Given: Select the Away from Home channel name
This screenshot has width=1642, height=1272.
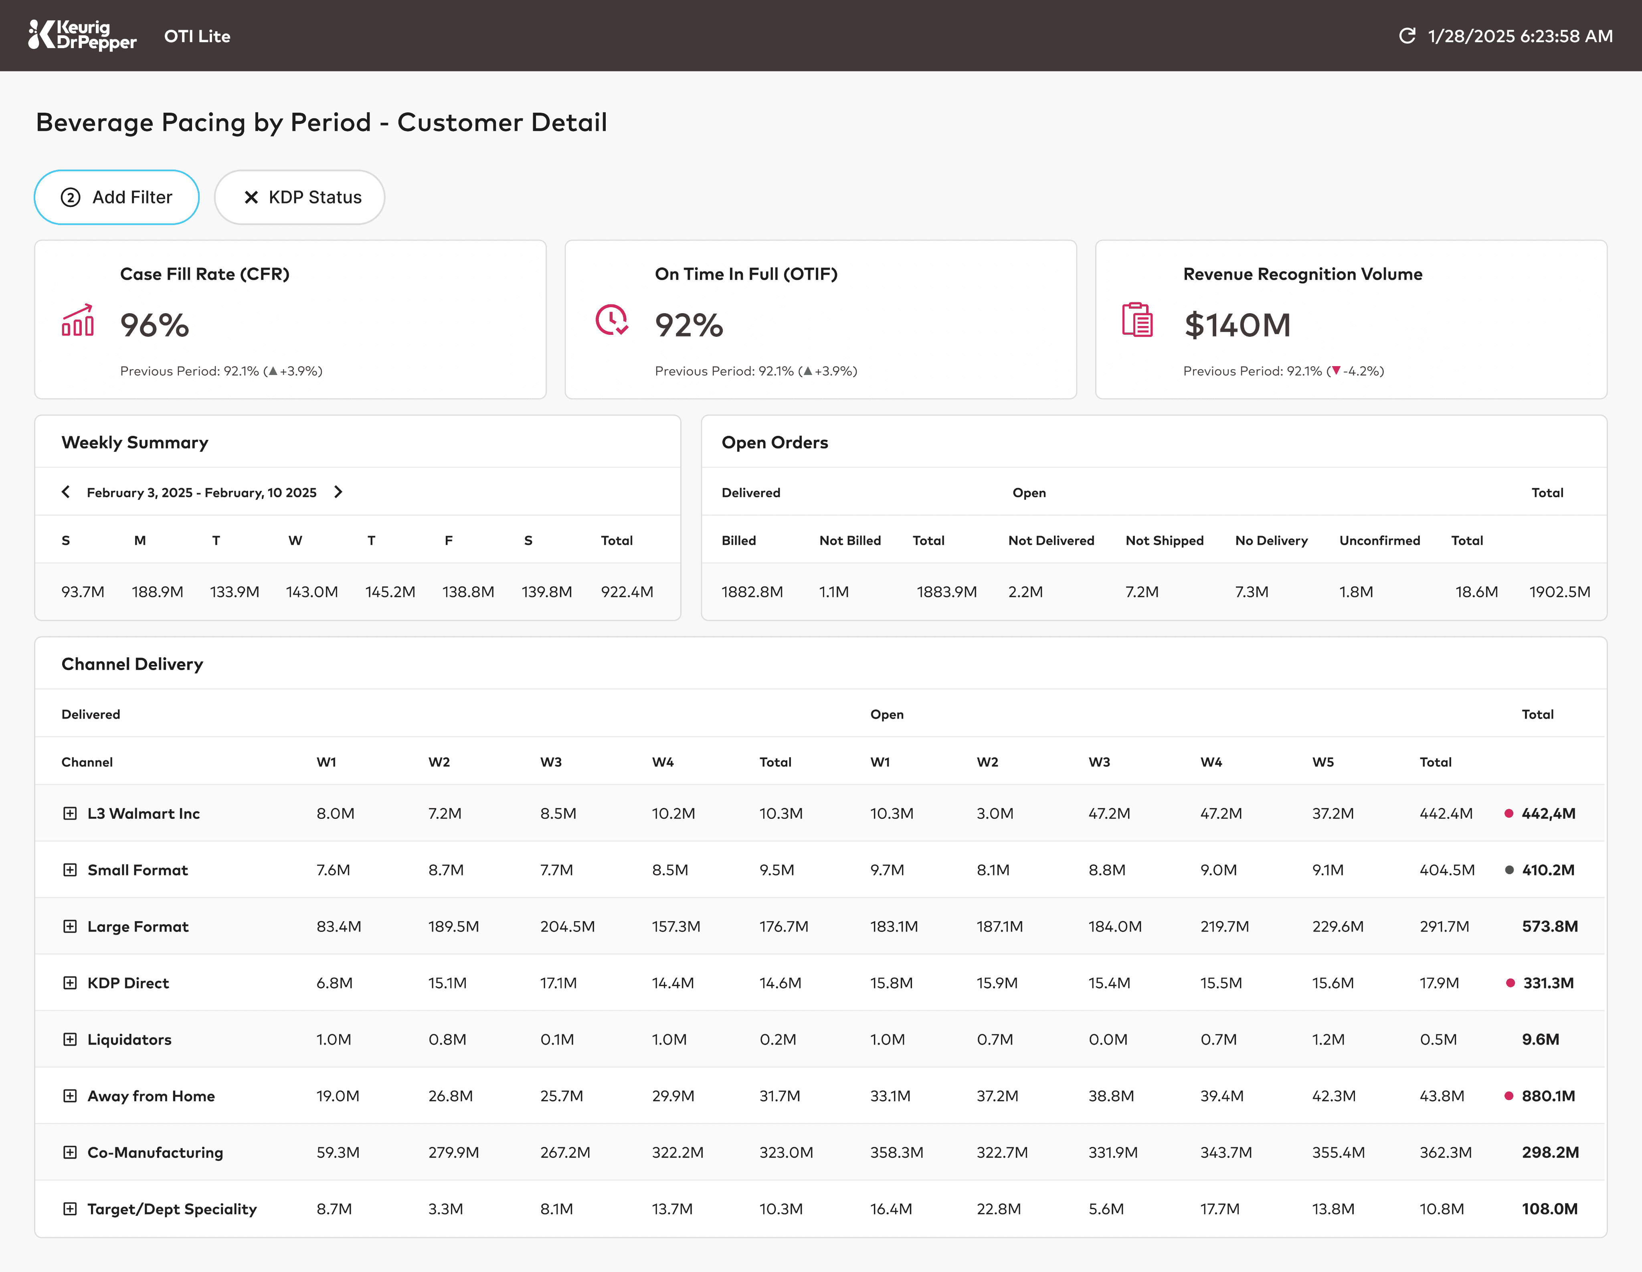Looking at the screenshot, I should (151, 1096).
